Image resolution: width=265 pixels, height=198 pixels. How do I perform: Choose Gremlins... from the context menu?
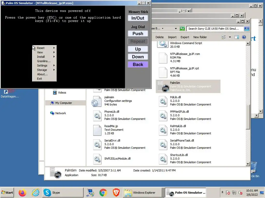45,61
